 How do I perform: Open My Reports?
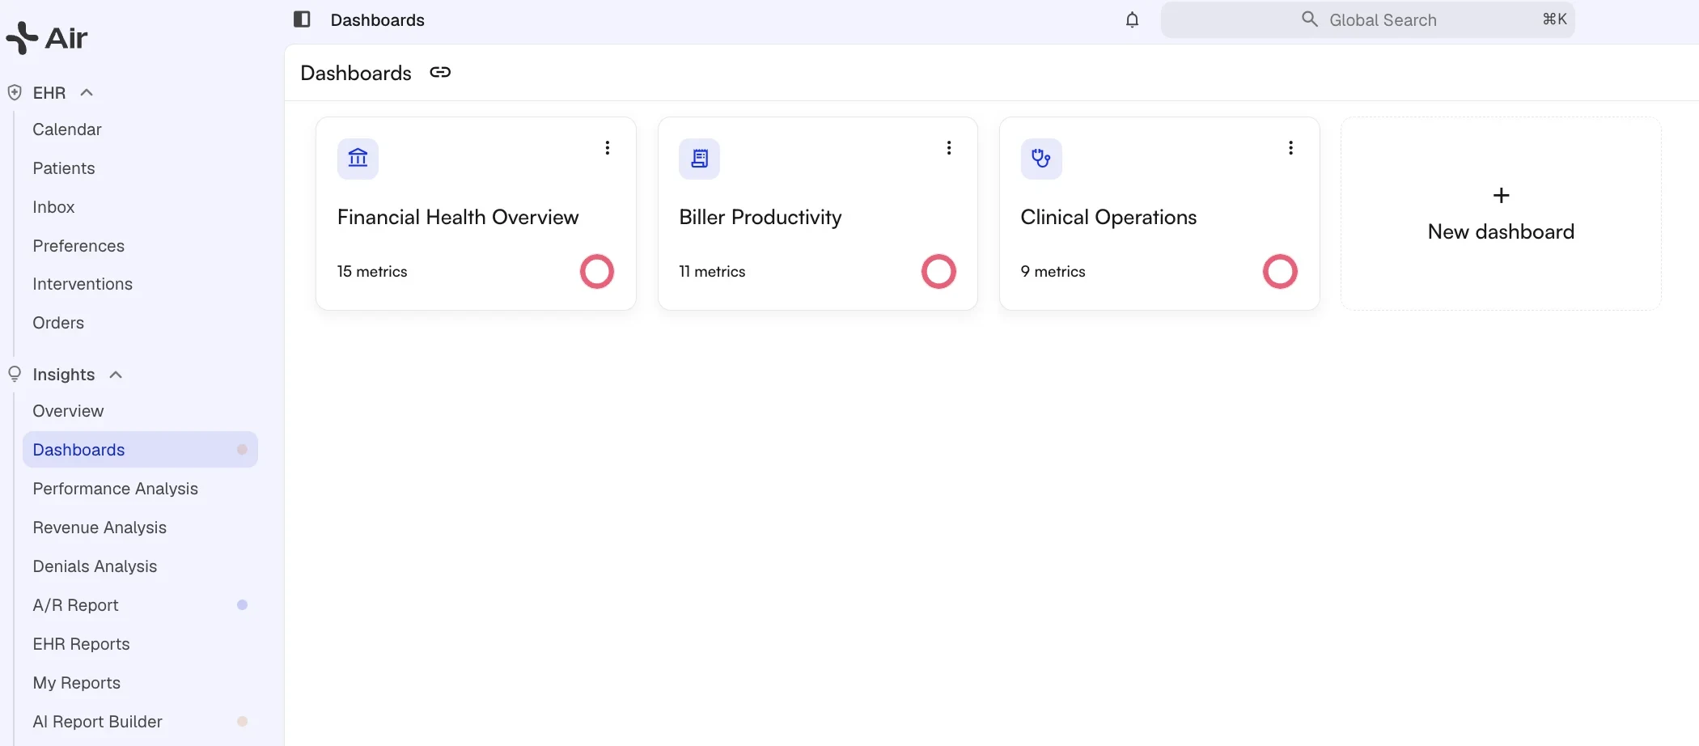(x=76, y=683)
